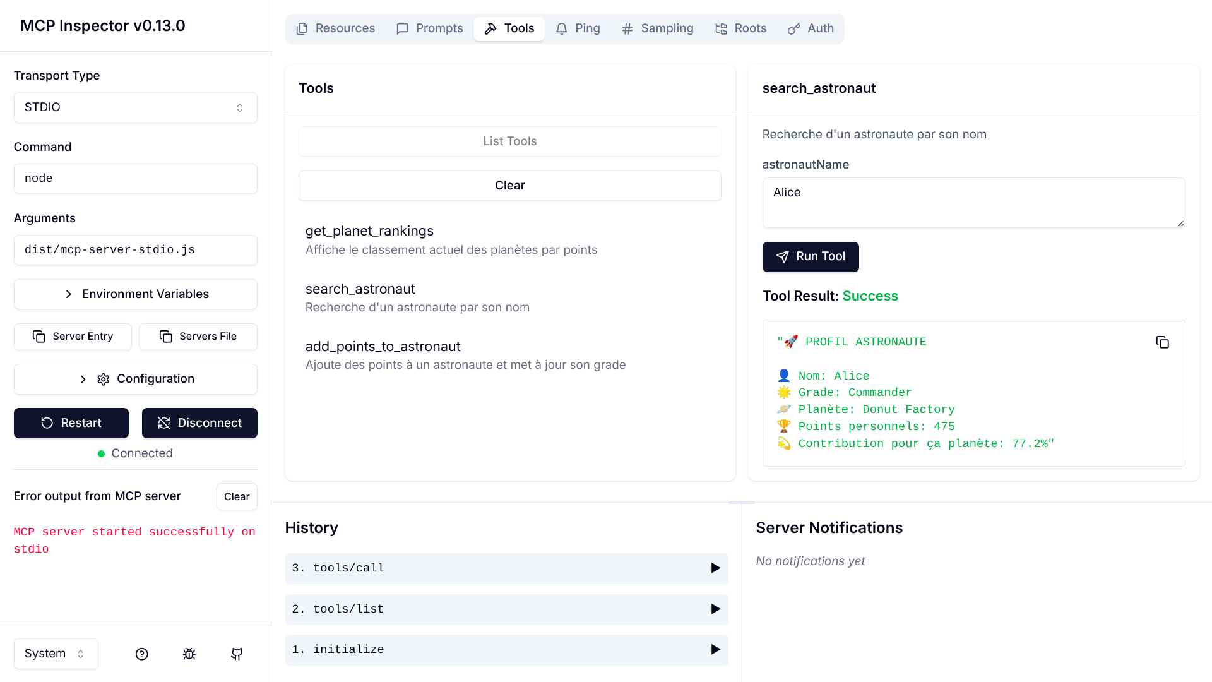Switch to the Prompts tab
1212x682 pixels.
[x=430, y=28]
